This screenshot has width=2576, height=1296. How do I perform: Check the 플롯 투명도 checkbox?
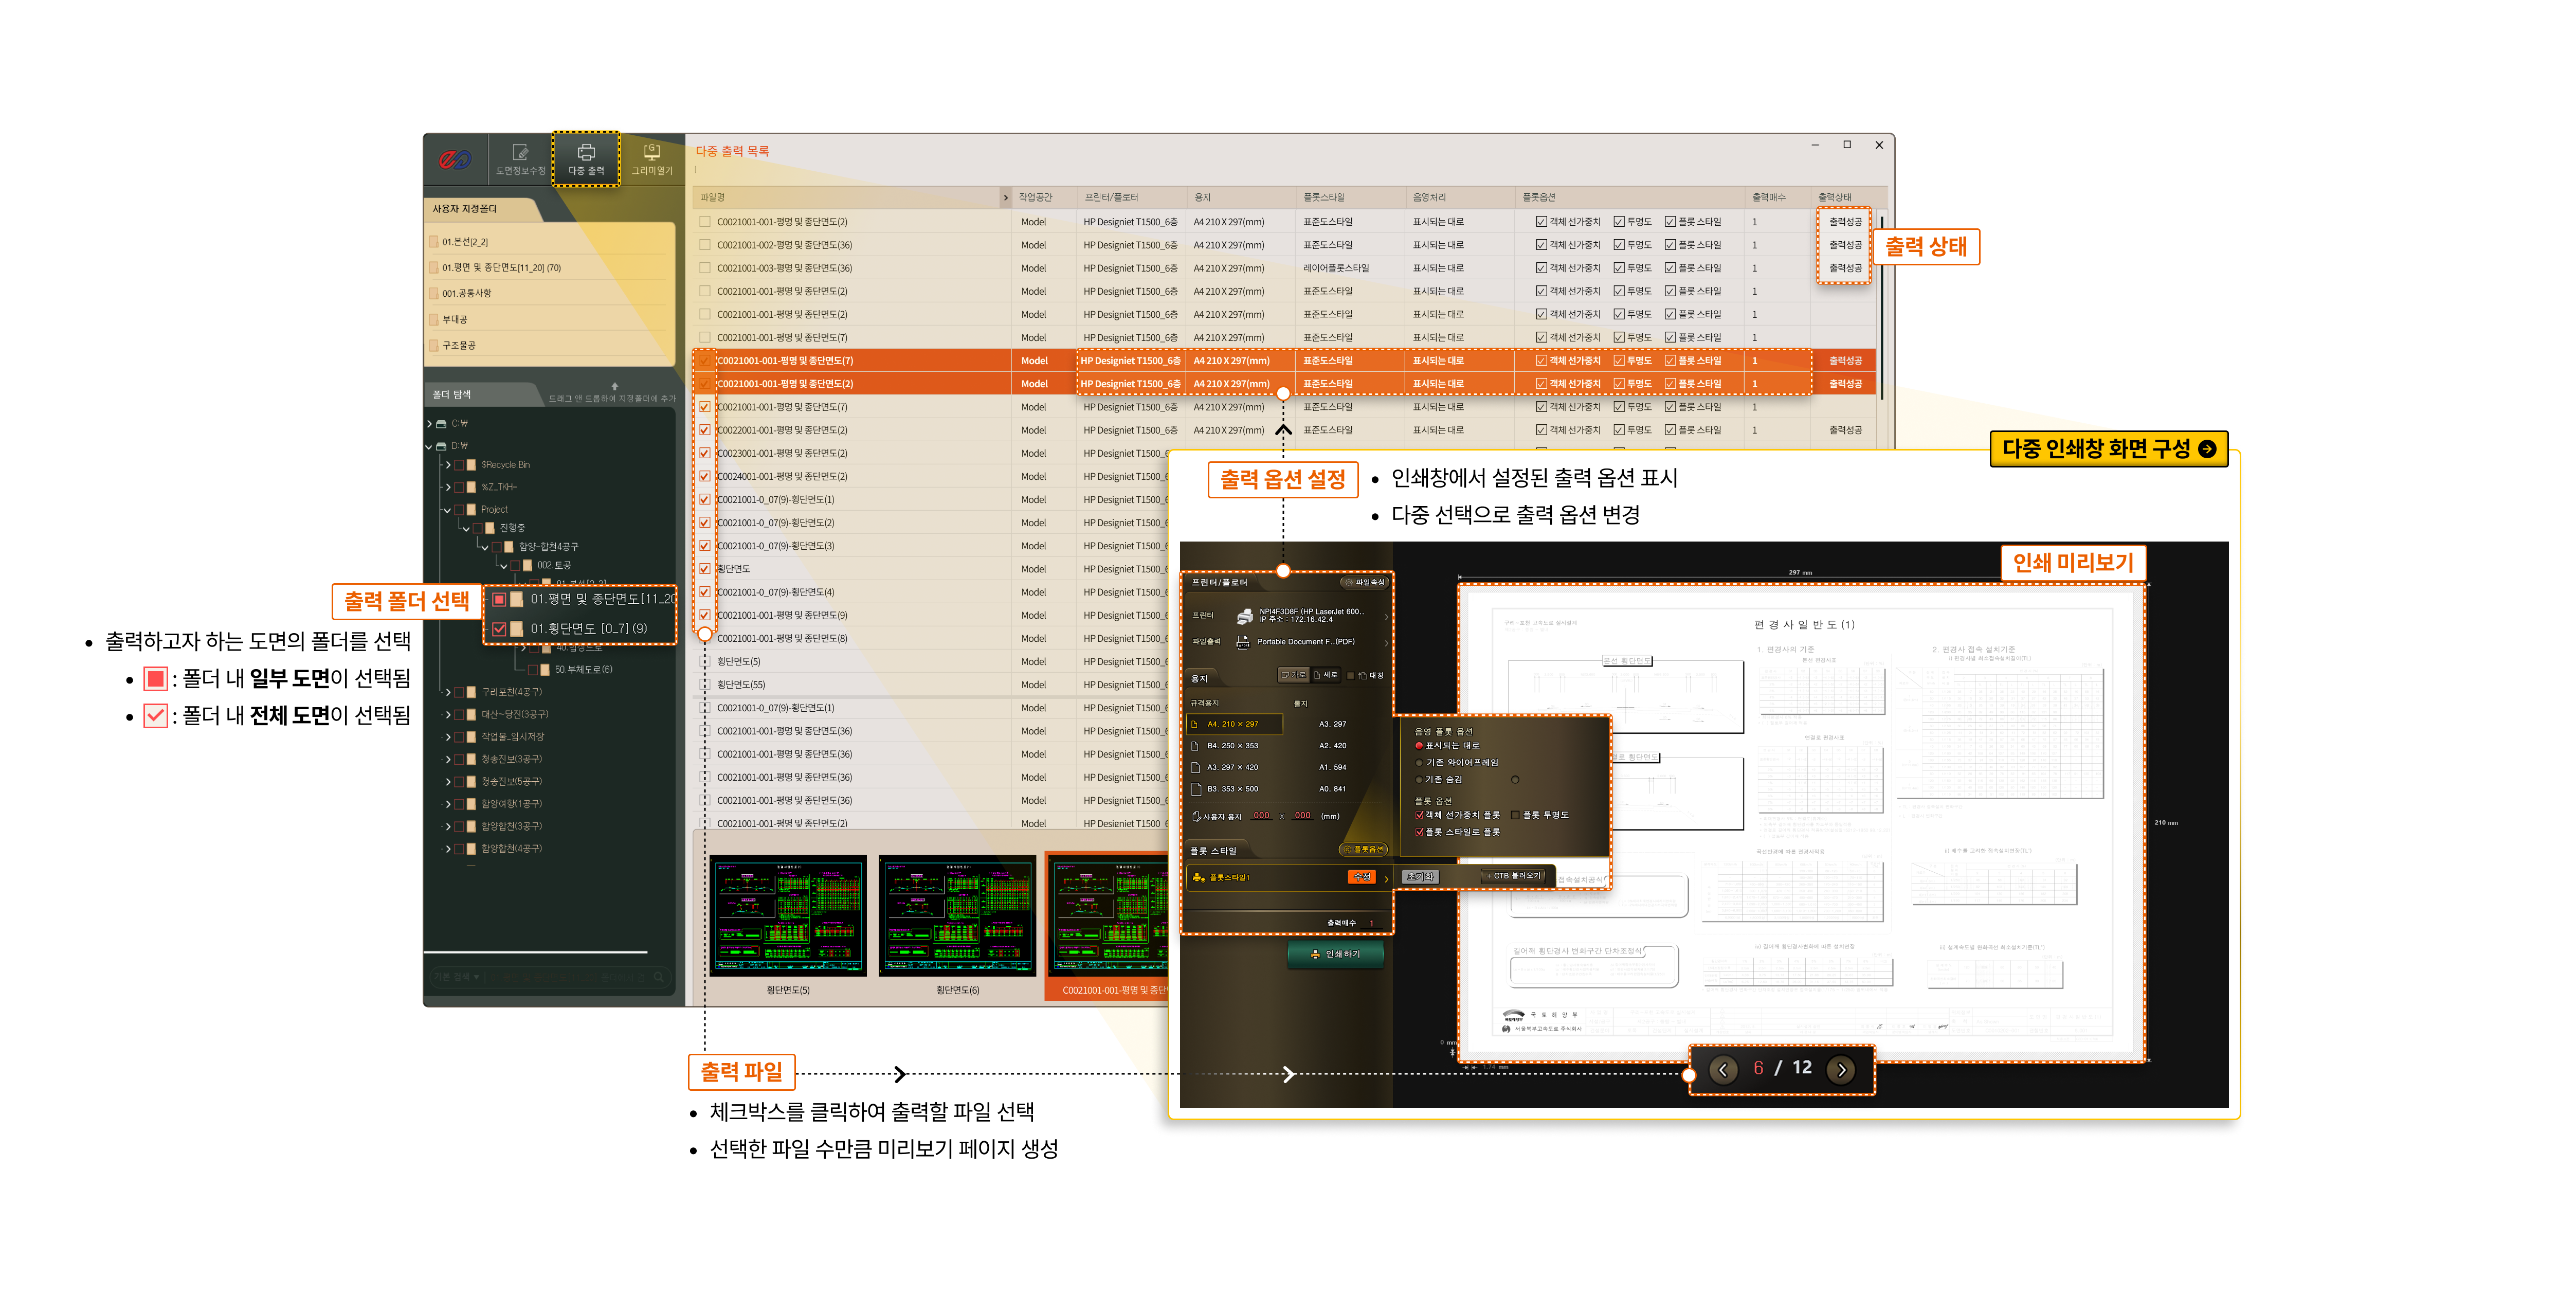[x=1515, y=815]
